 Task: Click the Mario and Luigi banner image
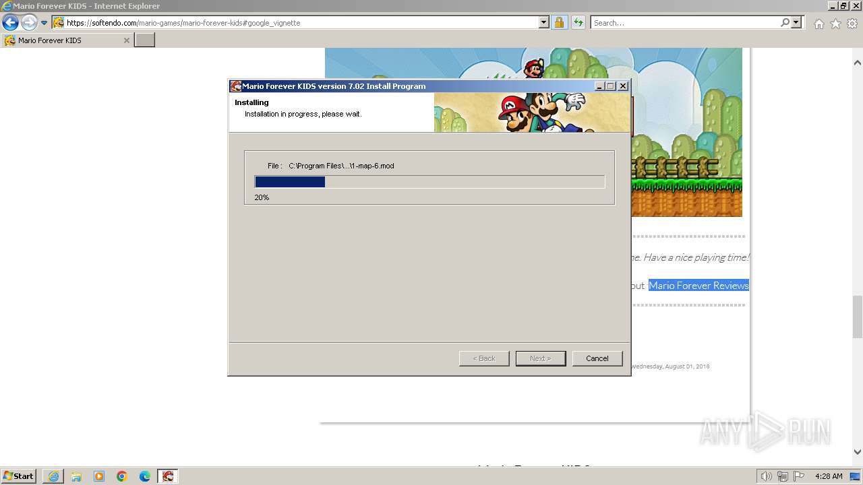pos(532,112)
